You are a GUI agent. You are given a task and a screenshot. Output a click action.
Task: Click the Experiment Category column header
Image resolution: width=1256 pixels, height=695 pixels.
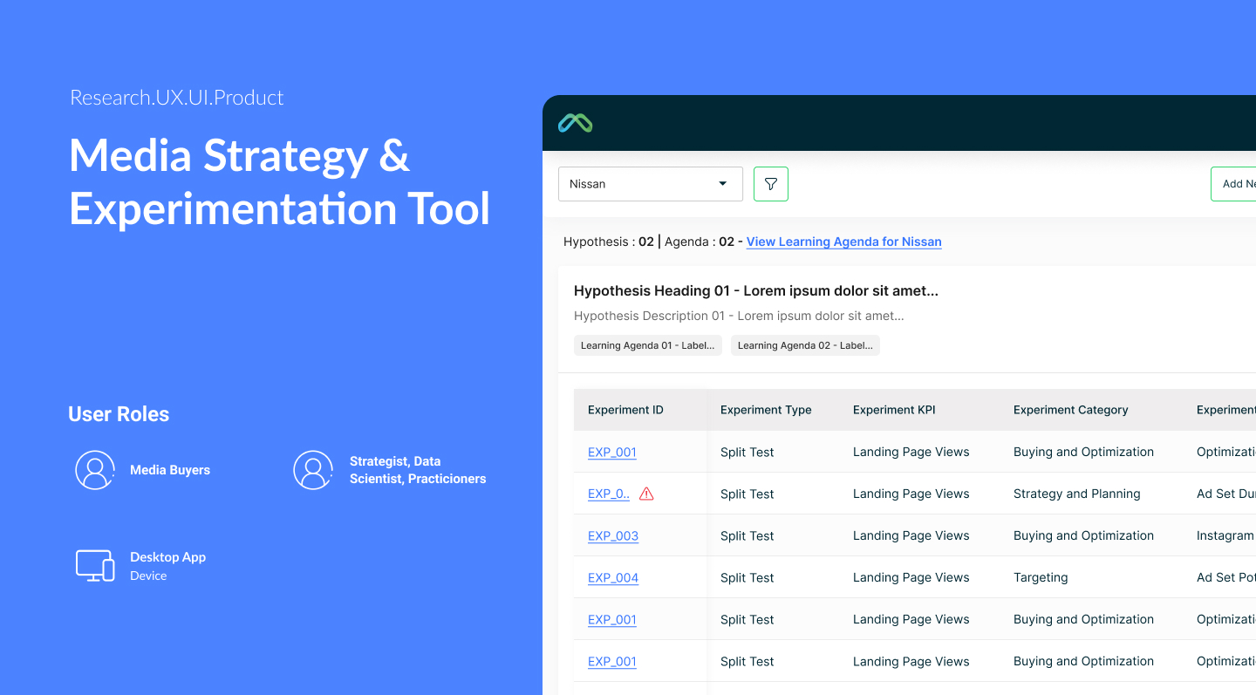click(x=1070, y=409)
